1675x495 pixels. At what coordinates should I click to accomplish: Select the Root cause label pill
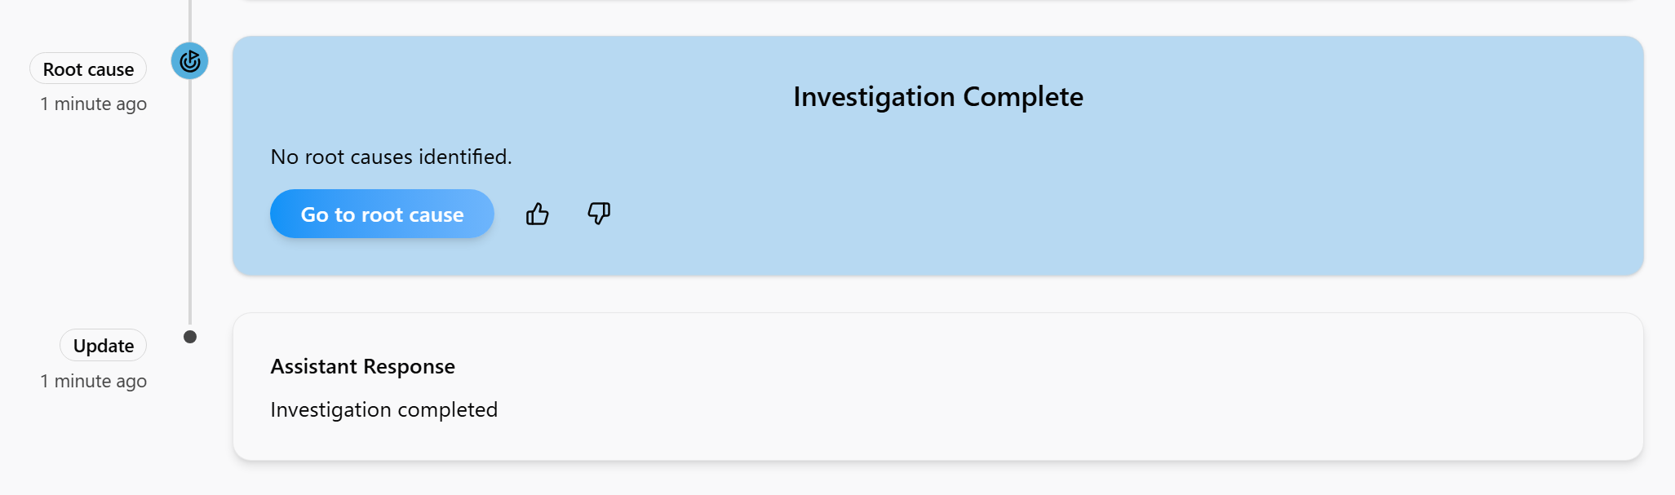coord(88,69)
